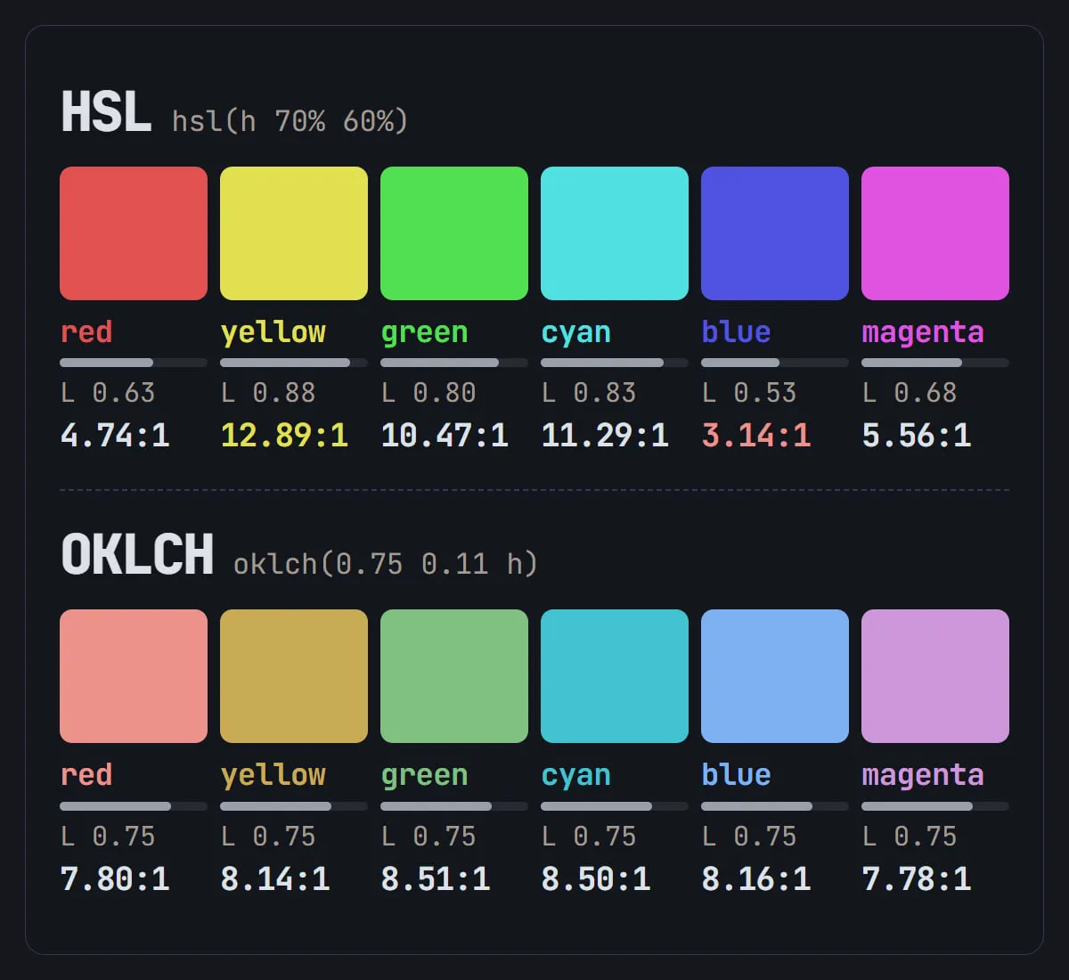This screenshot has height=980, width=1069.
Task: Select the HSL magenta color swatch
Action: point(935,233)
